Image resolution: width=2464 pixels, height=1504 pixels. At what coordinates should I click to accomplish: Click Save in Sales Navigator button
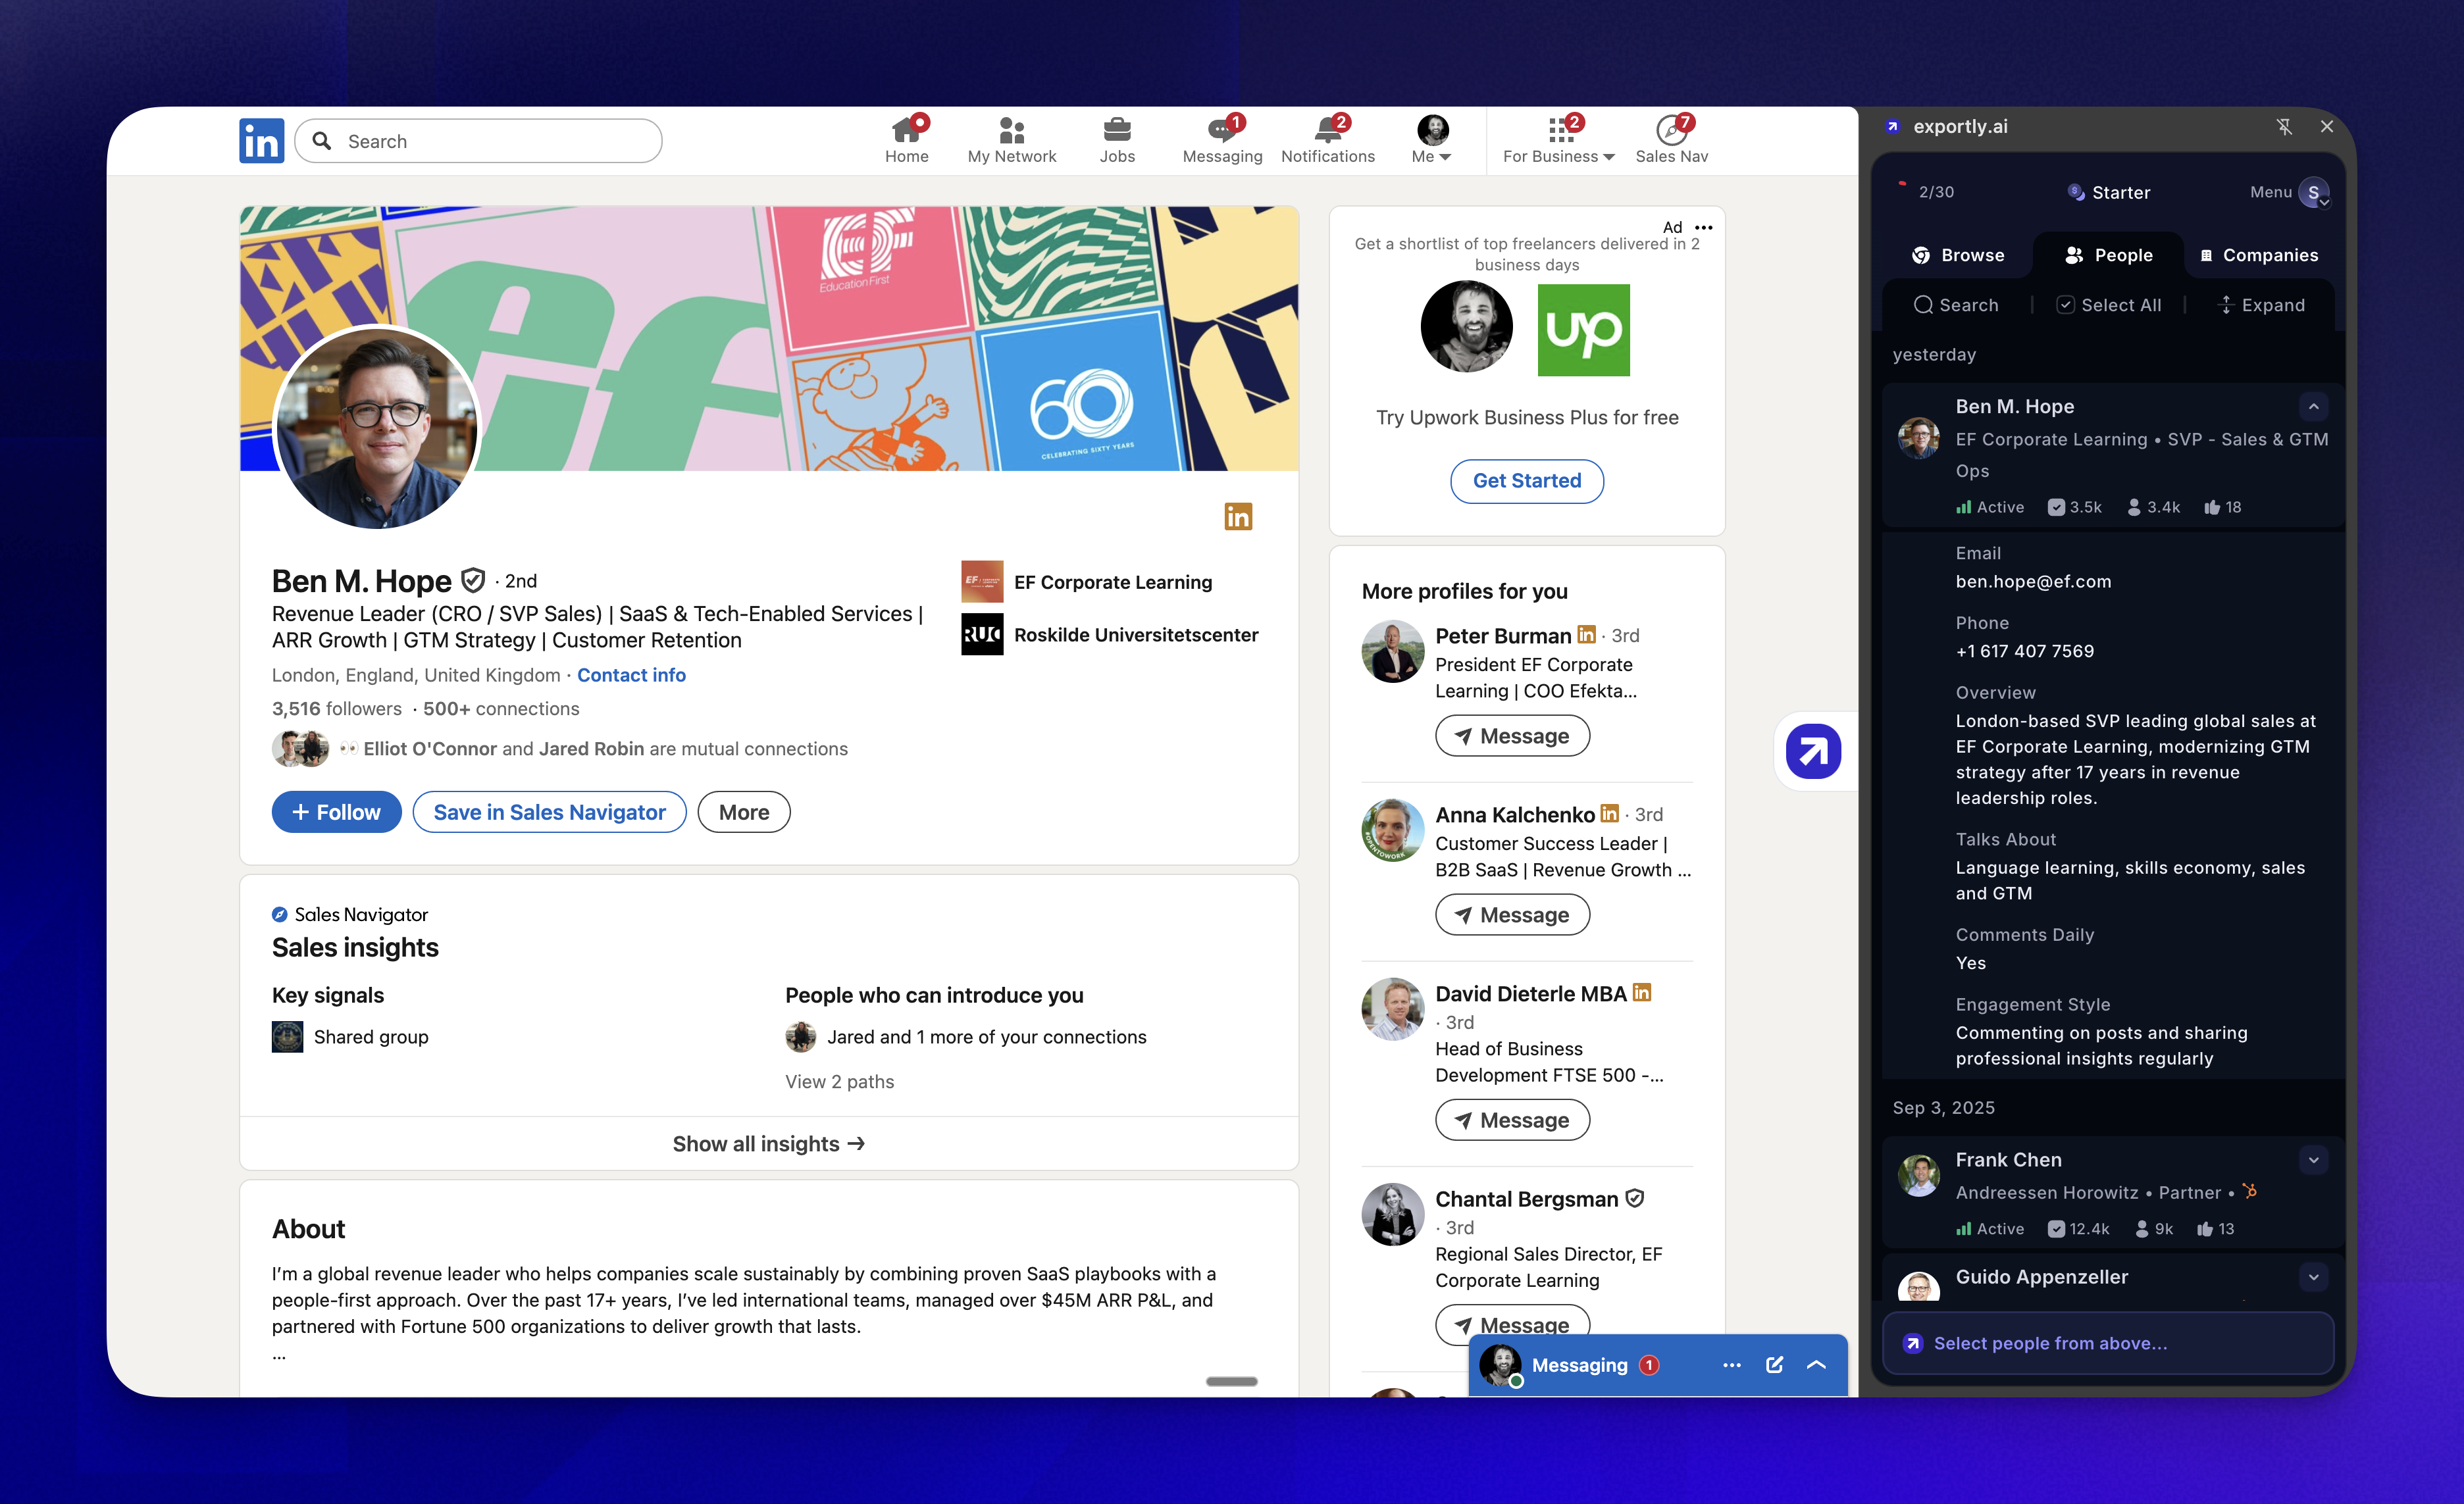tap(549, 812)
